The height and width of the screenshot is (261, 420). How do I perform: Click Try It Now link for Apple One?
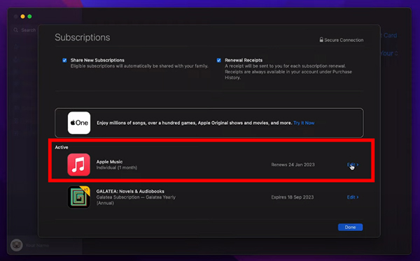304,123
